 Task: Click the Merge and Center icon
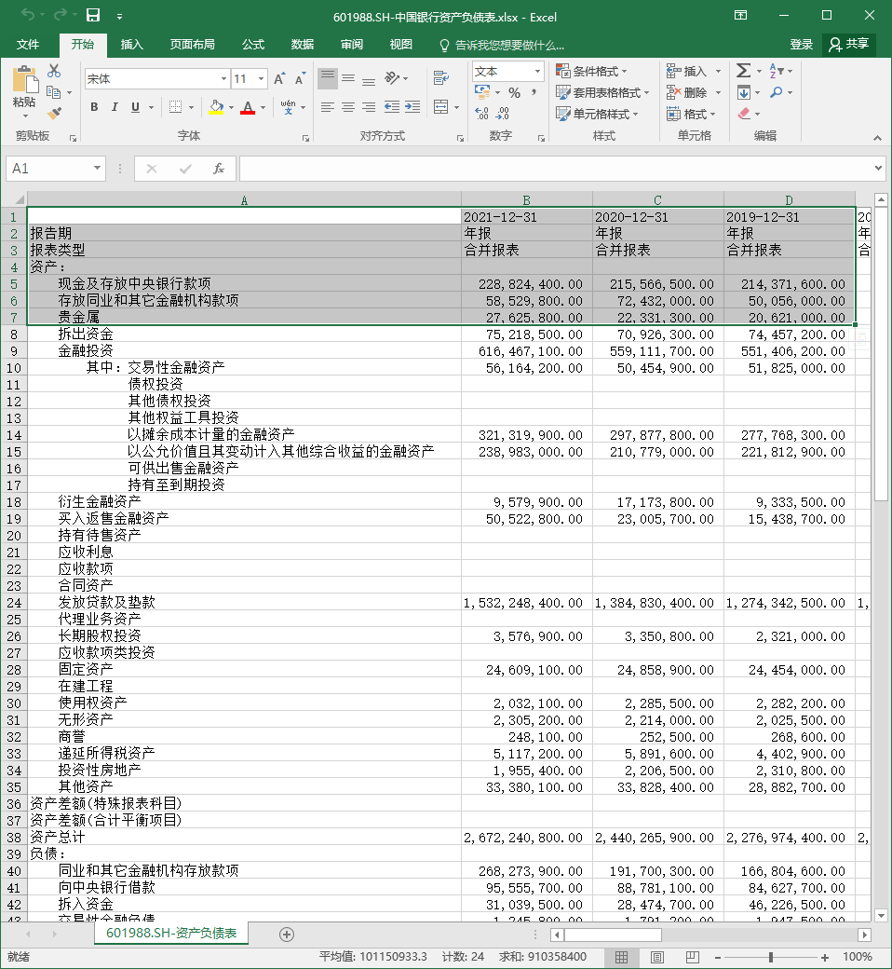point(441,107)
